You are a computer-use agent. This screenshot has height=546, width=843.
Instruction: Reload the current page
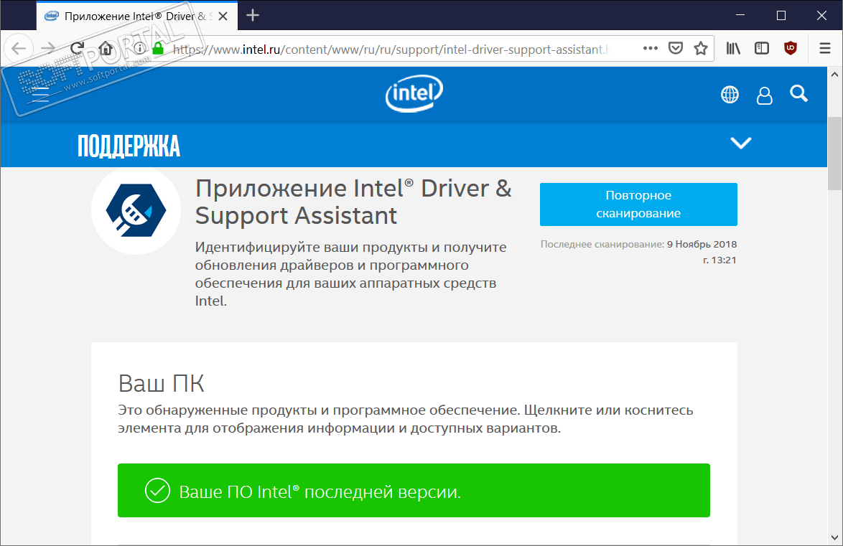pos(77,48)
